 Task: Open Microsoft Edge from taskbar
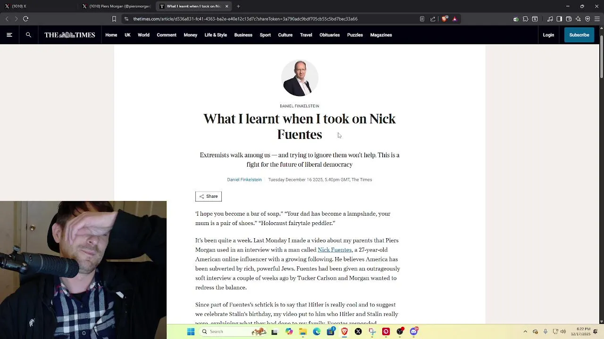pos(317,331)
